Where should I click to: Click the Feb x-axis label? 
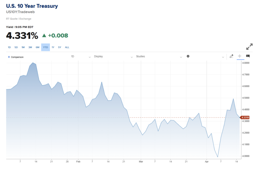click(78, 162)
